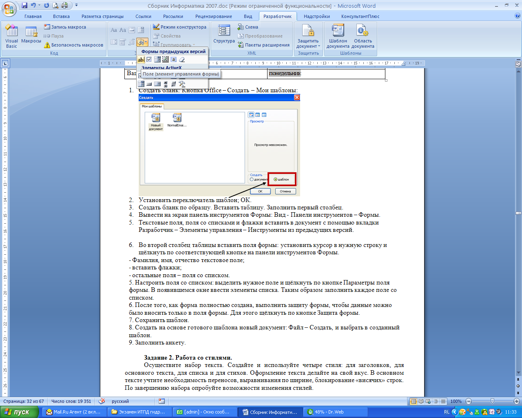Image resolution: width=522 pixels, height=418 pixels.
Task: Insert legacy checkbox form field
Action: [149, 60]
